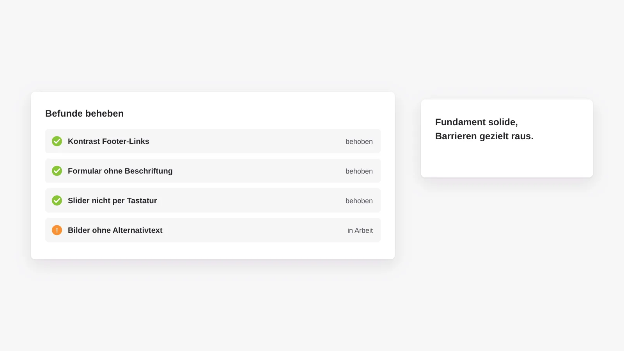
Task: Click the orange warning icon beside Bilder ohne Alternativtext
Action: 57,230
